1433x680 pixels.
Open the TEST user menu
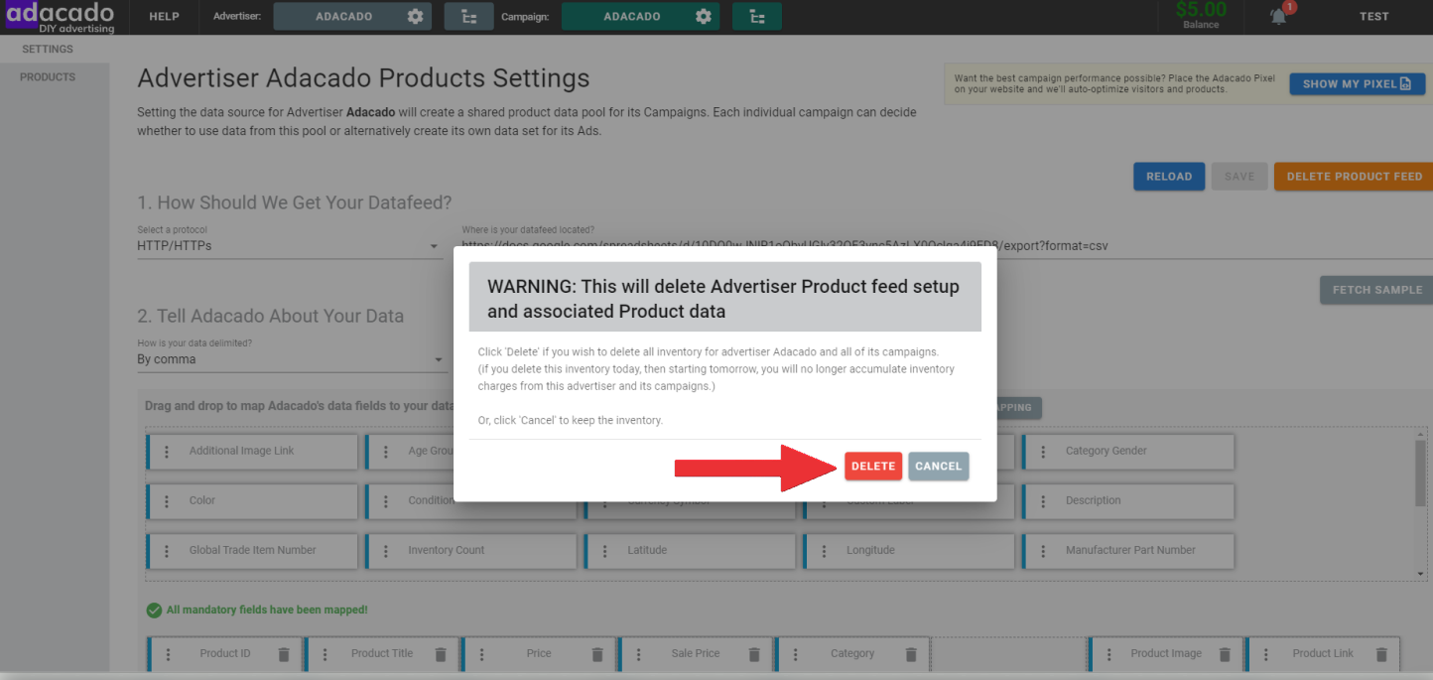click(x=1374, y=17)
